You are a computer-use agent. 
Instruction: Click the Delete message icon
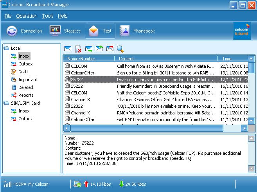pos(78,49)
